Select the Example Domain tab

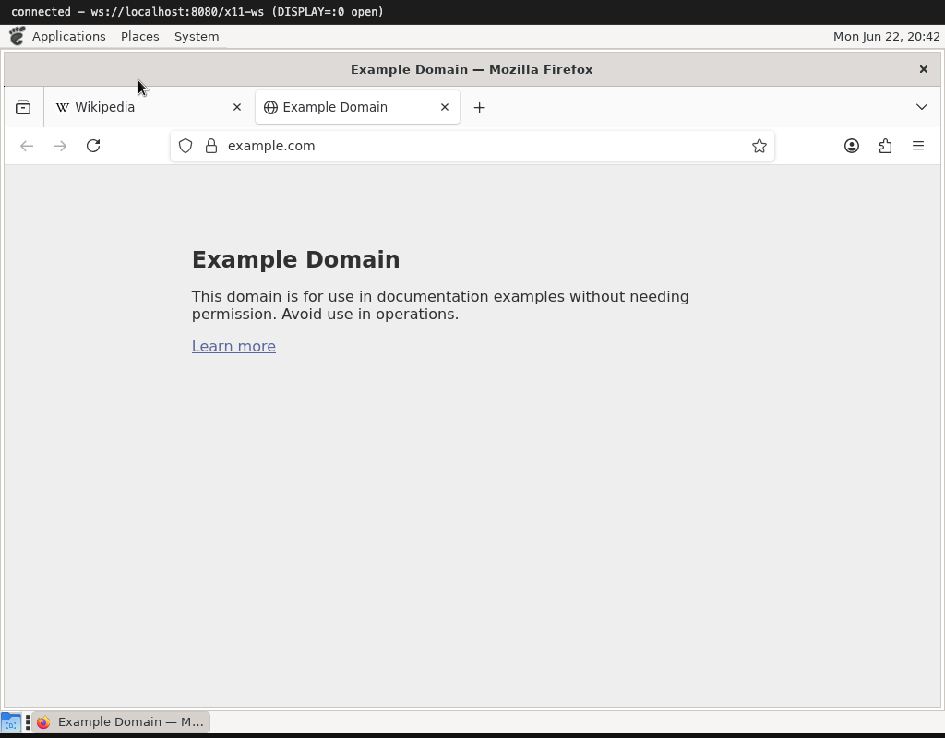(357, 107)
